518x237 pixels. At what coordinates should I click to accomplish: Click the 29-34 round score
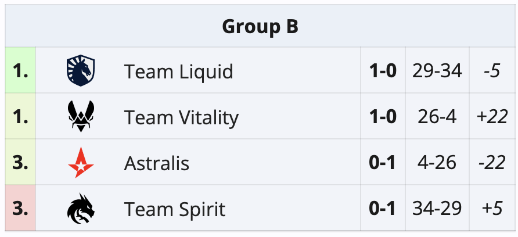pyautogui.click(x=437, y=71)
